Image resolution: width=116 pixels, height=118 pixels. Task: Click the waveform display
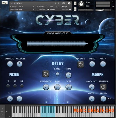[x=58, y=44]
